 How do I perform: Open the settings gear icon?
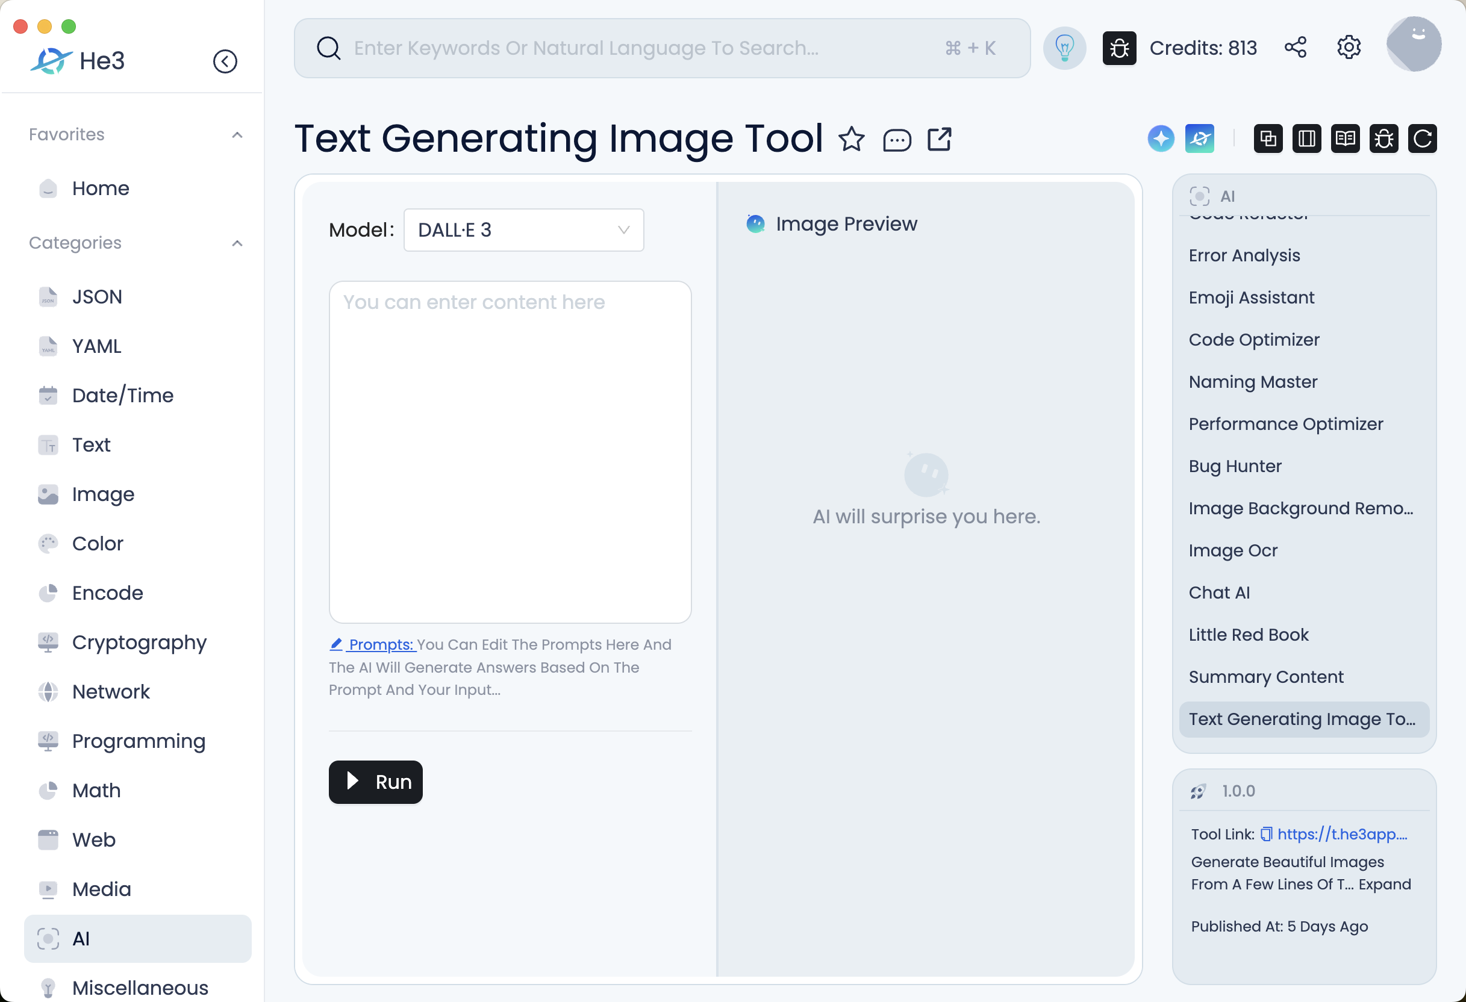(x=1349, y=48)
